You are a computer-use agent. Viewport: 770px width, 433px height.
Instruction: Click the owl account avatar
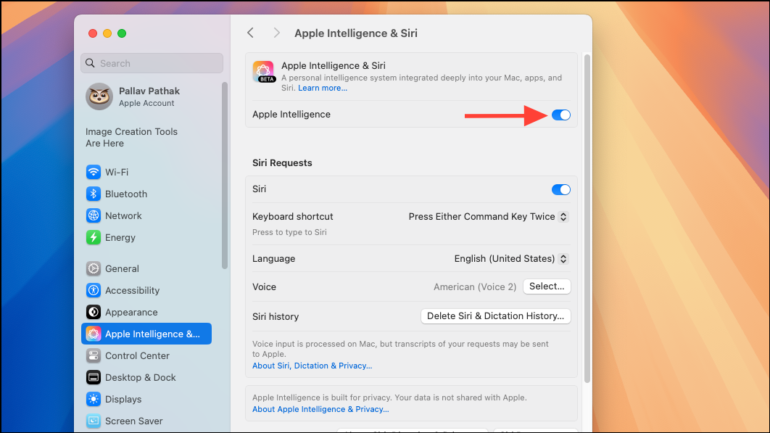point(99,96)
